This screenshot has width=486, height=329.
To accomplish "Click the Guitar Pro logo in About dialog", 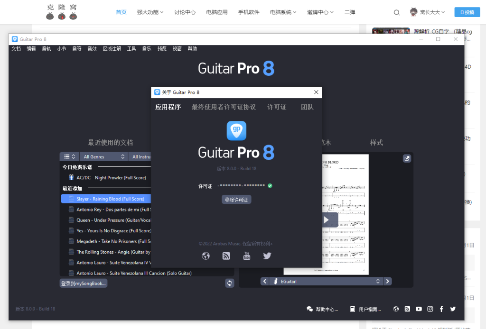I will pos(236,131).
